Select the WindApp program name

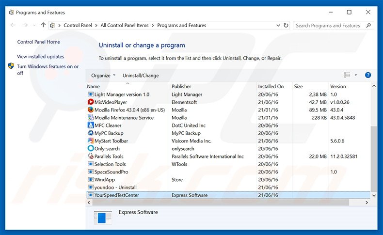[105, 180]
